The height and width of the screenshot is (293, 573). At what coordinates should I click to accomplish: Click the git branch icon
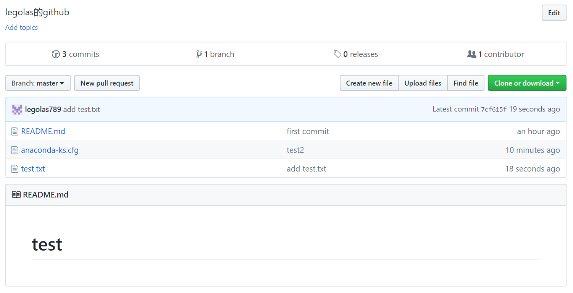[199, 54]
